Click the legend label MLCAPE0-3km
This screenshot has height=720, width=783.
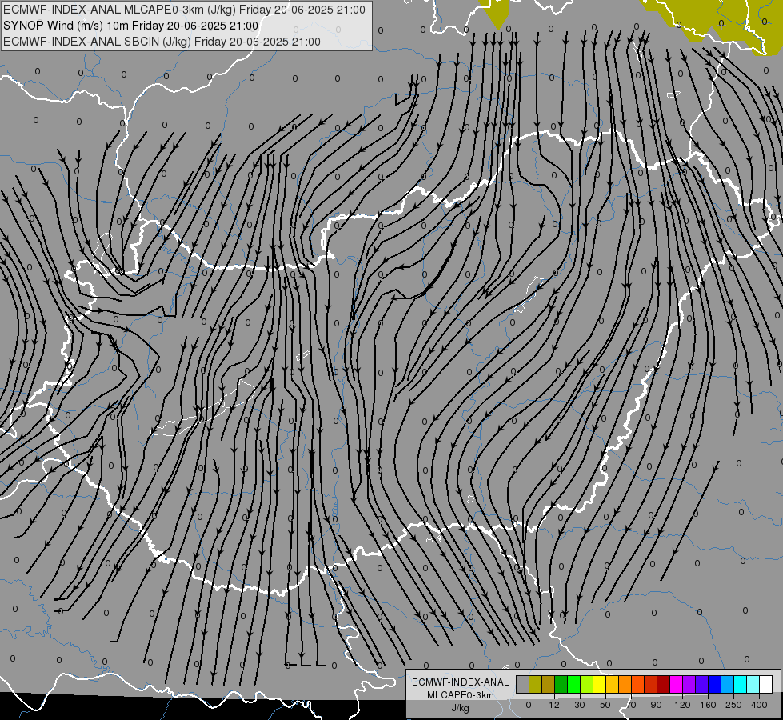point(461,695)
